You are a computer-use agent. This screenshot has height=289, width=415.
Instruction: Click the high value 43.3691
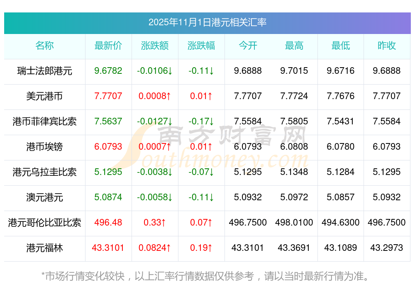pos(294,248)
